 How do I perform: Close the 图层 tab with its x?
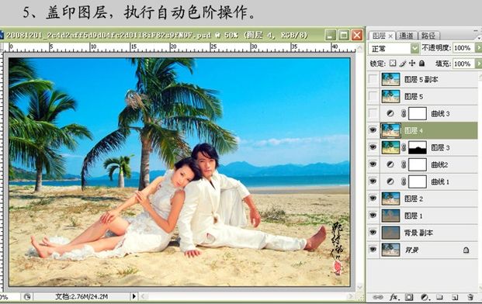coord(390,36)
